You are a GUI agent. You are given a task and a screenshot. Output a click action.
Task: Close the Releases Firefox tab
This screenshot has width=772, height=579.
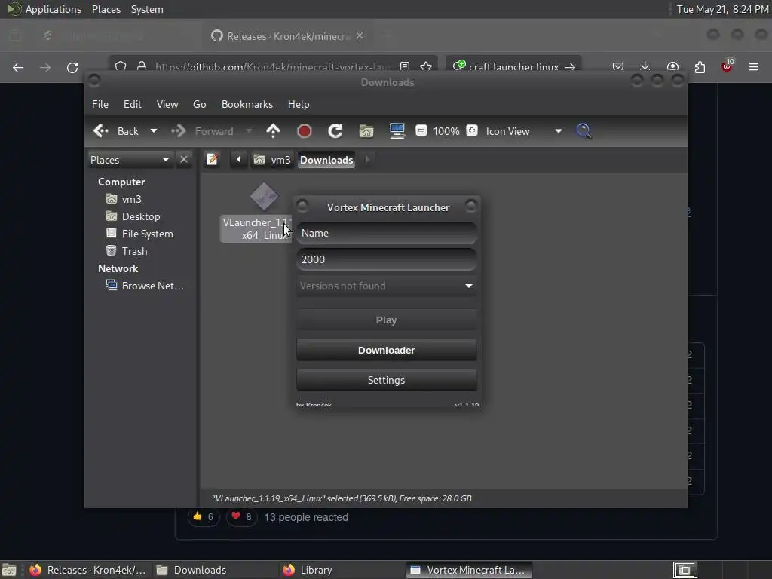pos(360,36)
